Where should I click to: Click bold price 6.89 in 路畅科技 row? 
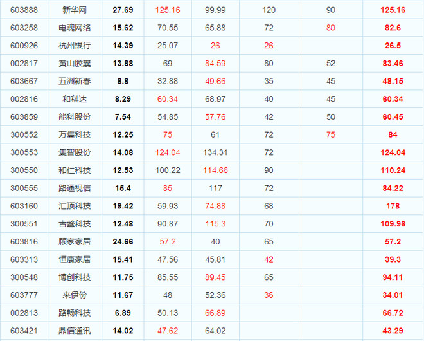[123, 313]
